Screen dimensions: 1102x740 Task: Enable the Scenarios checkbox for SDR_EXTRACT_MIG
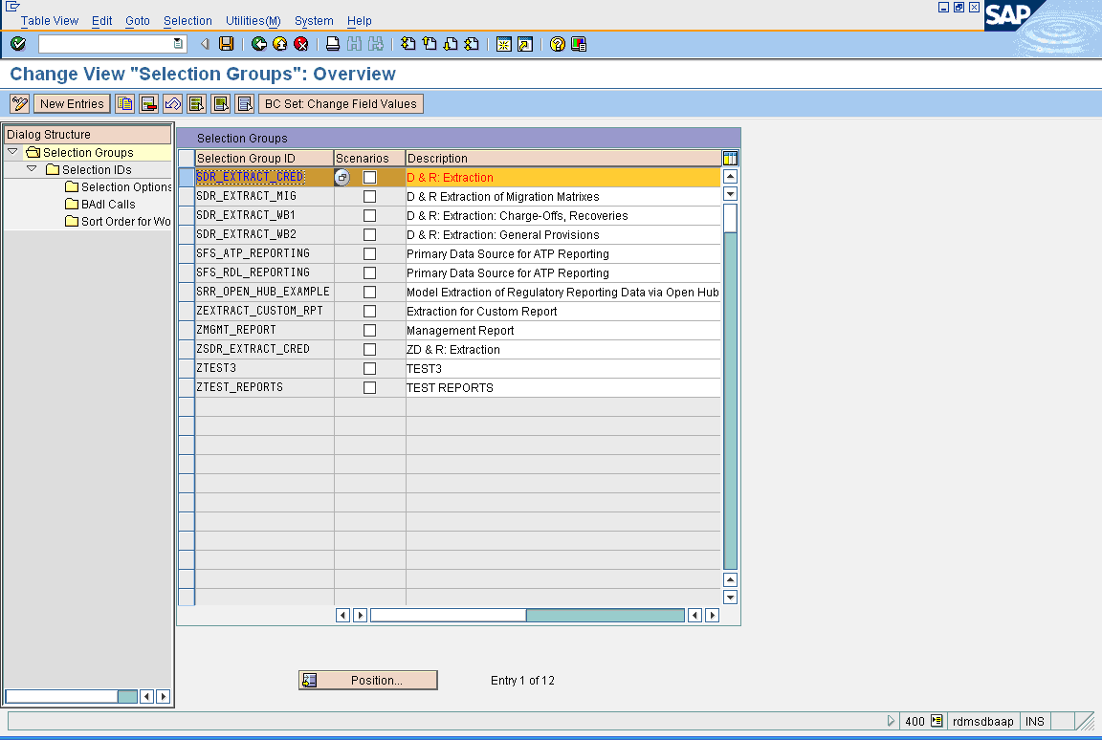pyautogui.click(x=369, y=196)
